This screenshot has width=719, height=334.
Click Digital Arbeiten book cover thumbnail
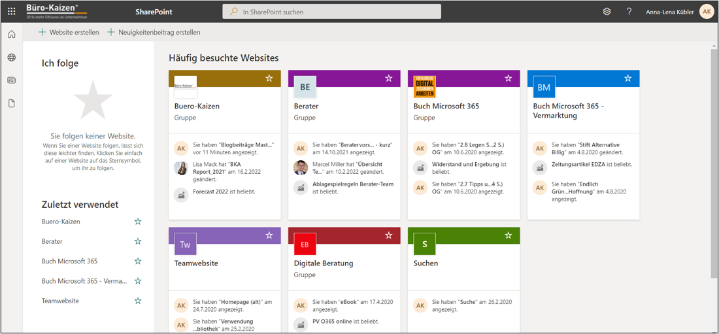click(425, 87)
